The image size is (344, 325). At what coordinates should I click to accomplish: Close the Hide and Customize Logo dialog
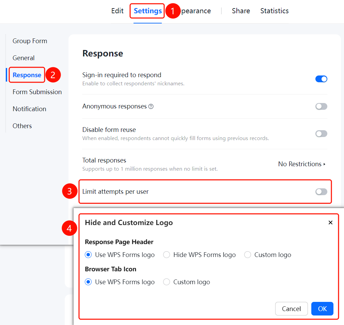330,223
